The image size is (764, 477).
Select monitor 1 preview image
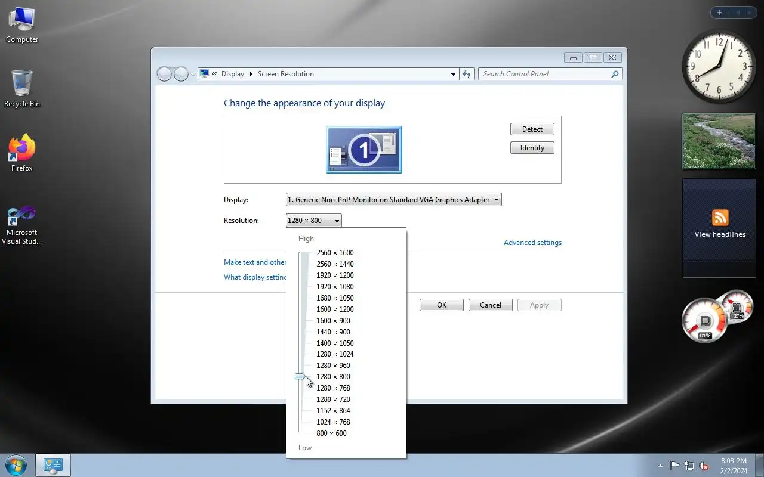click(x=364, y=150)
